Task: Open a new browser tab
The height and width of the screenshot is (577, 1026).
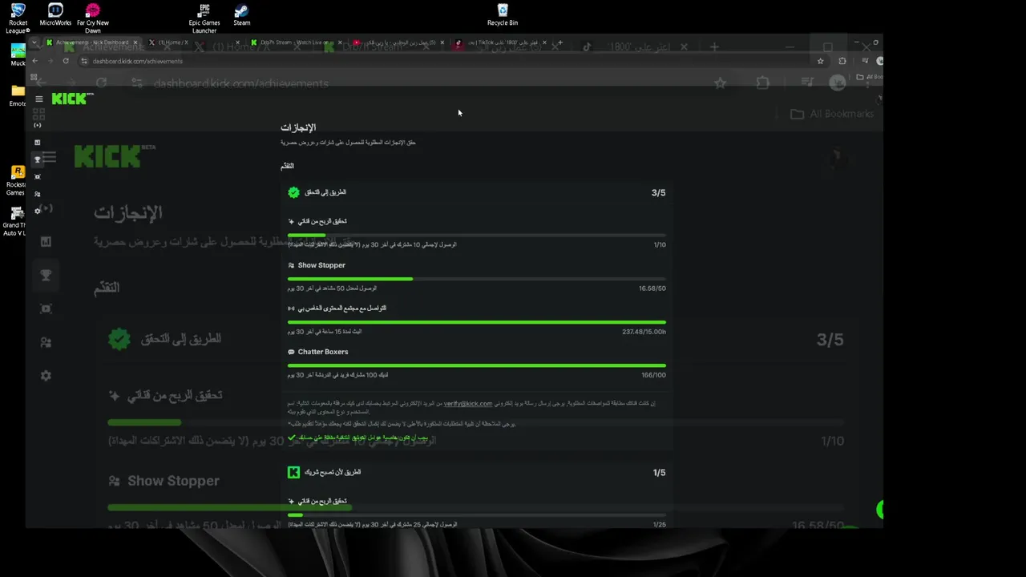Action: 559,42
